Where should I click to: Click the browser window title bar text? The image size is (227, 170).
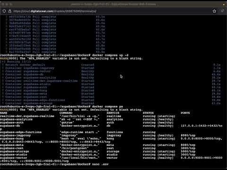113,4
